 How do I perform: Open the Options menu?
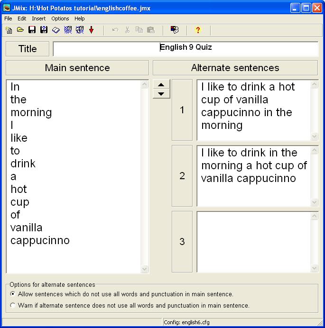pos(60,18)
